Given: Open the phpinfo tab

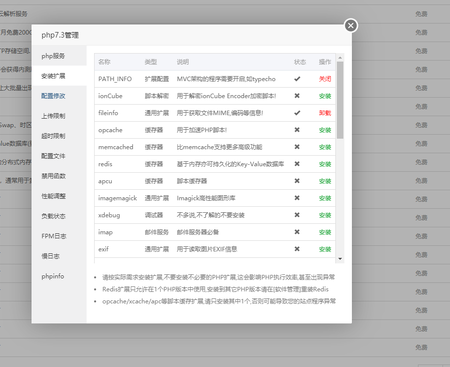Looking at the screenshot, I should (x=59, y=276).
